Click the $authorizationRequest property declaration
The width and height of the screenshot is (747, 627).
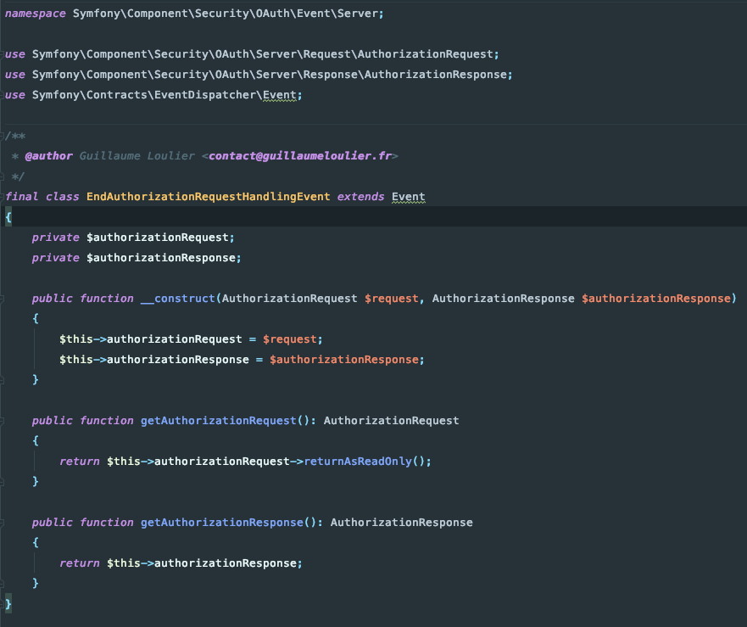[x=157, y=237]
